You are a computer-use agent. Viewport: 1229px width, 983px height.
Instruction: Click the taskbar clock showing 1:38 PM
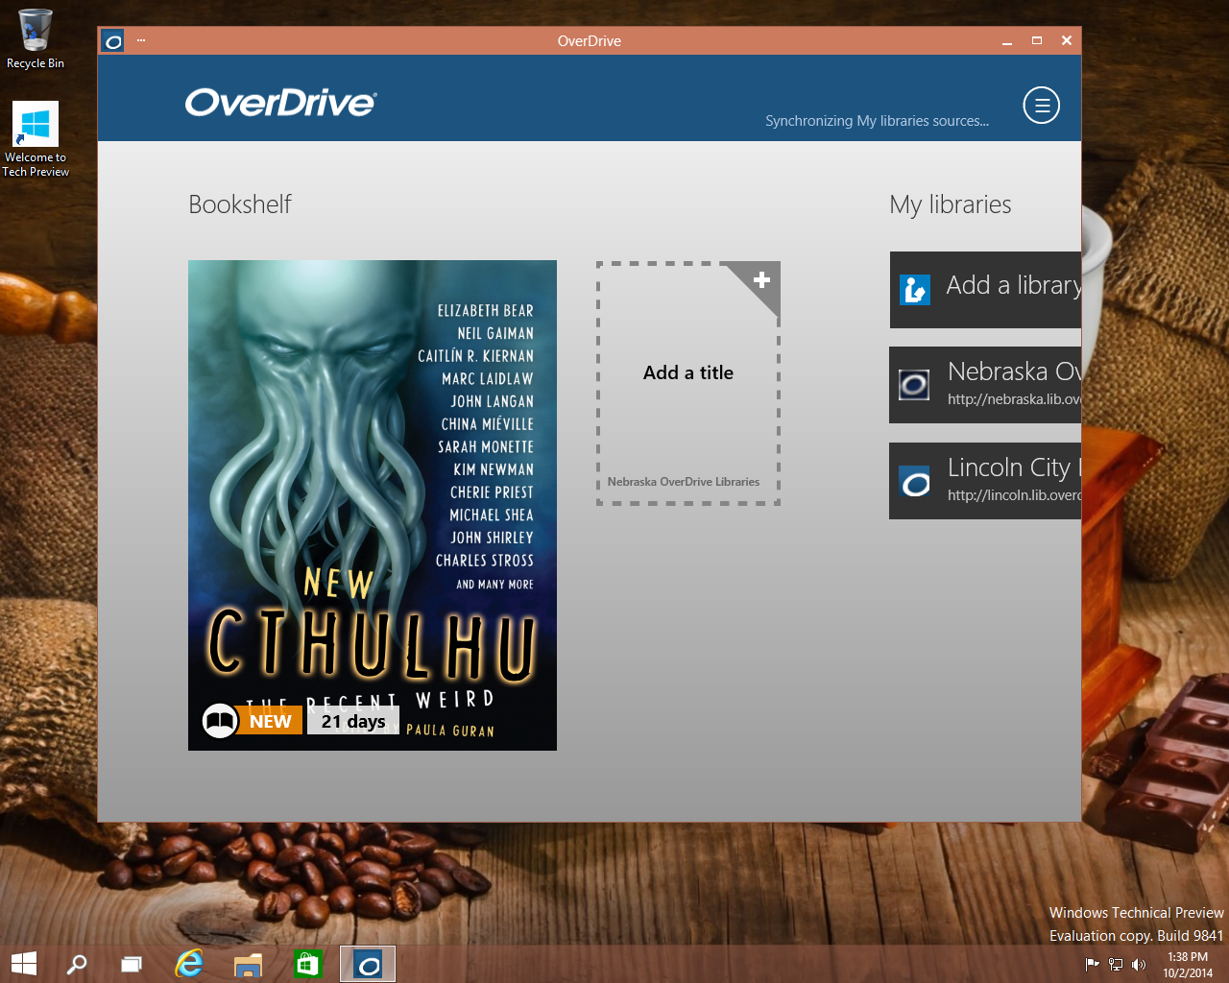[1188, 965]
